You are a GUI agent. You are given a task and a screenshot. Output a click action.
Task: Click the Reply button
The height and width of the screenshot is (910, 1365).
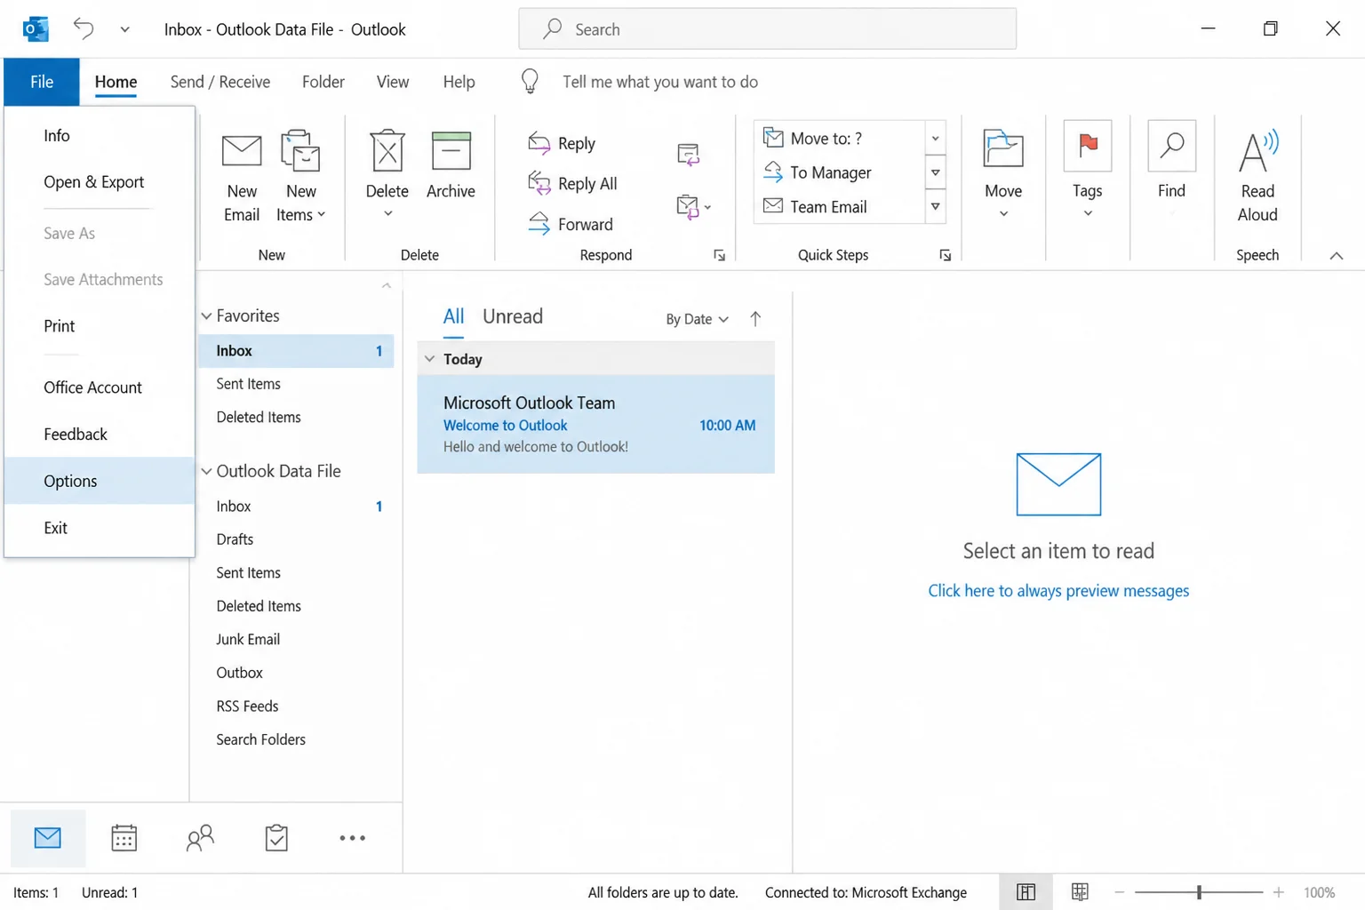562,143
